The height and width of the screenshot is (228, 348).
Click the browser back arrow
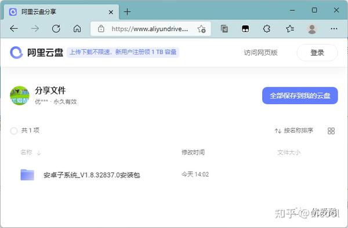[14, 28]
